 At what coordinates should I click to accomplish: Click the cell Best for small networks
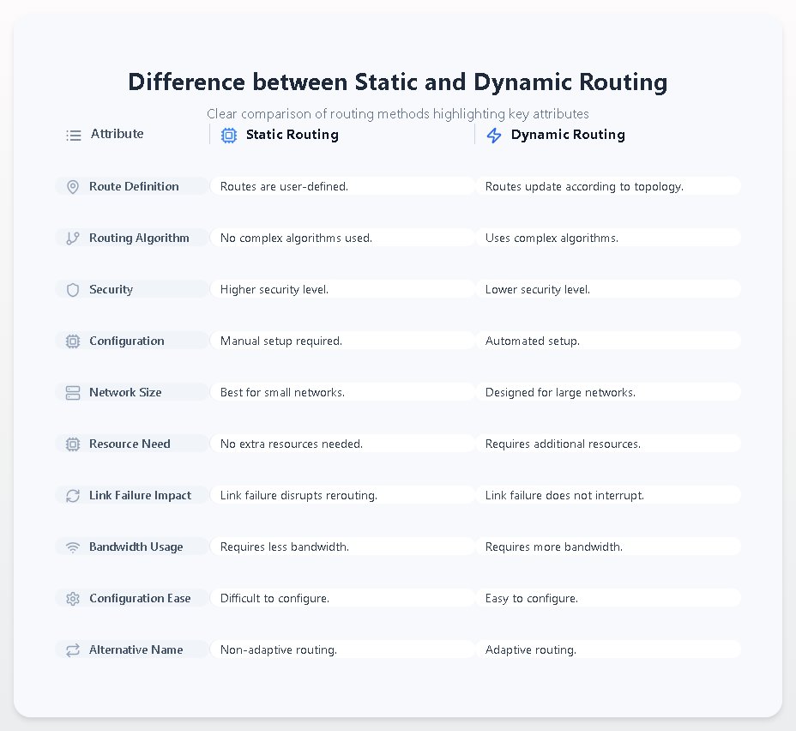(x=342, y=392)
